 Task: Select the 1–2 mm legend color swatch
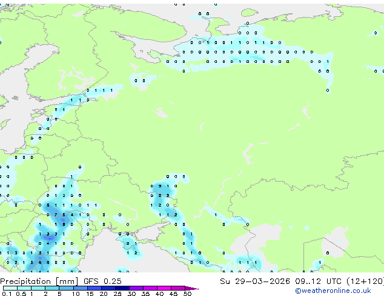click(38, 288)
